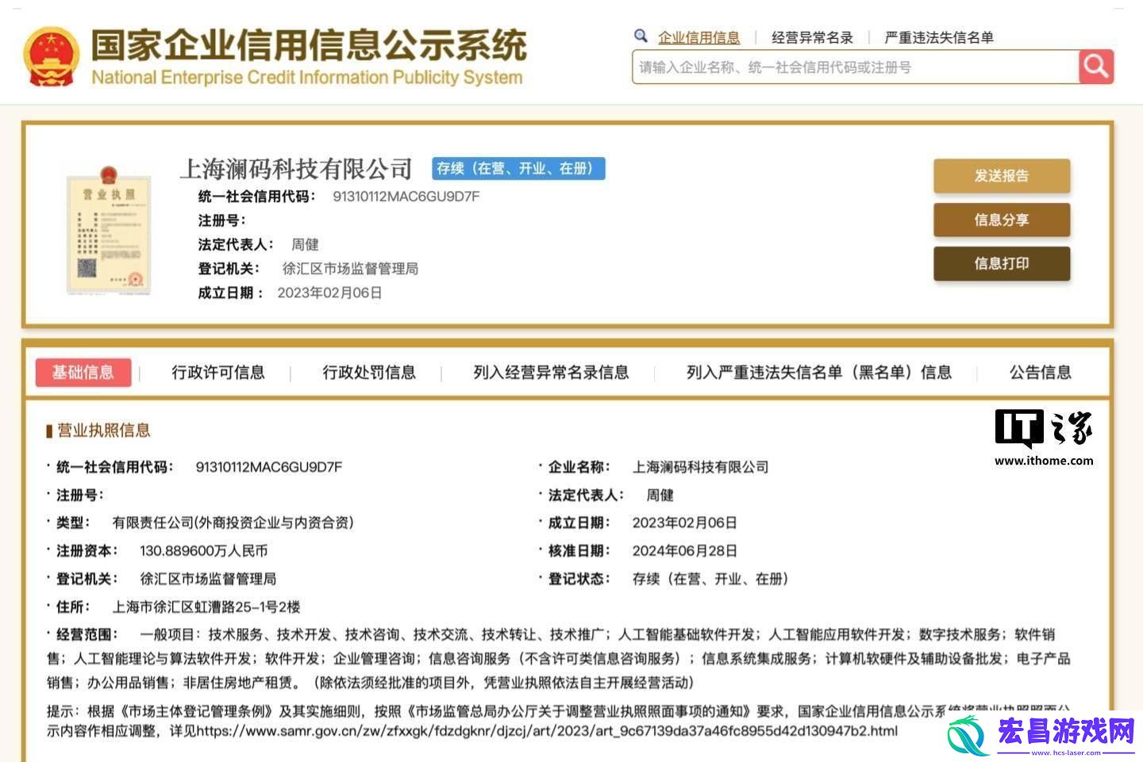Open the business license thumbnail image
Screen dimensions: 1143x762
click(108, 231)
